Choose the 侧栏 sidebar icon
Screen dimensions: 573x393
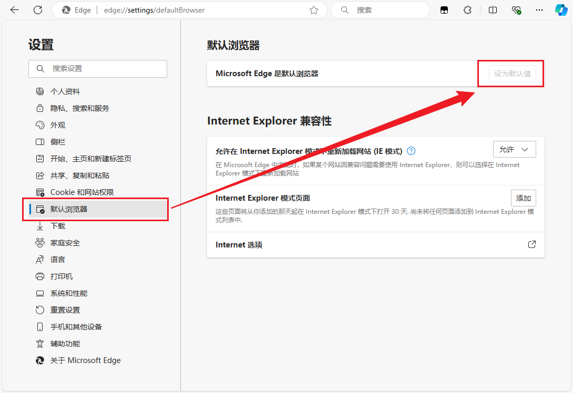pyautogui.click(x=40, y=142)
